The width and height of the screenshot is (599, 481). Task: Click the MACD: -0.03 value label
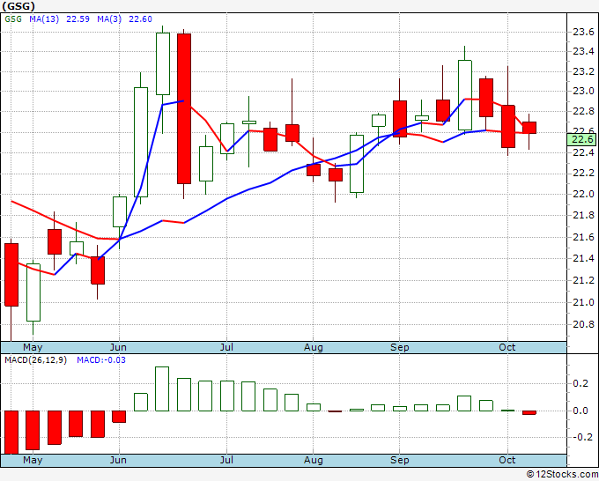(x=101, y=360)
